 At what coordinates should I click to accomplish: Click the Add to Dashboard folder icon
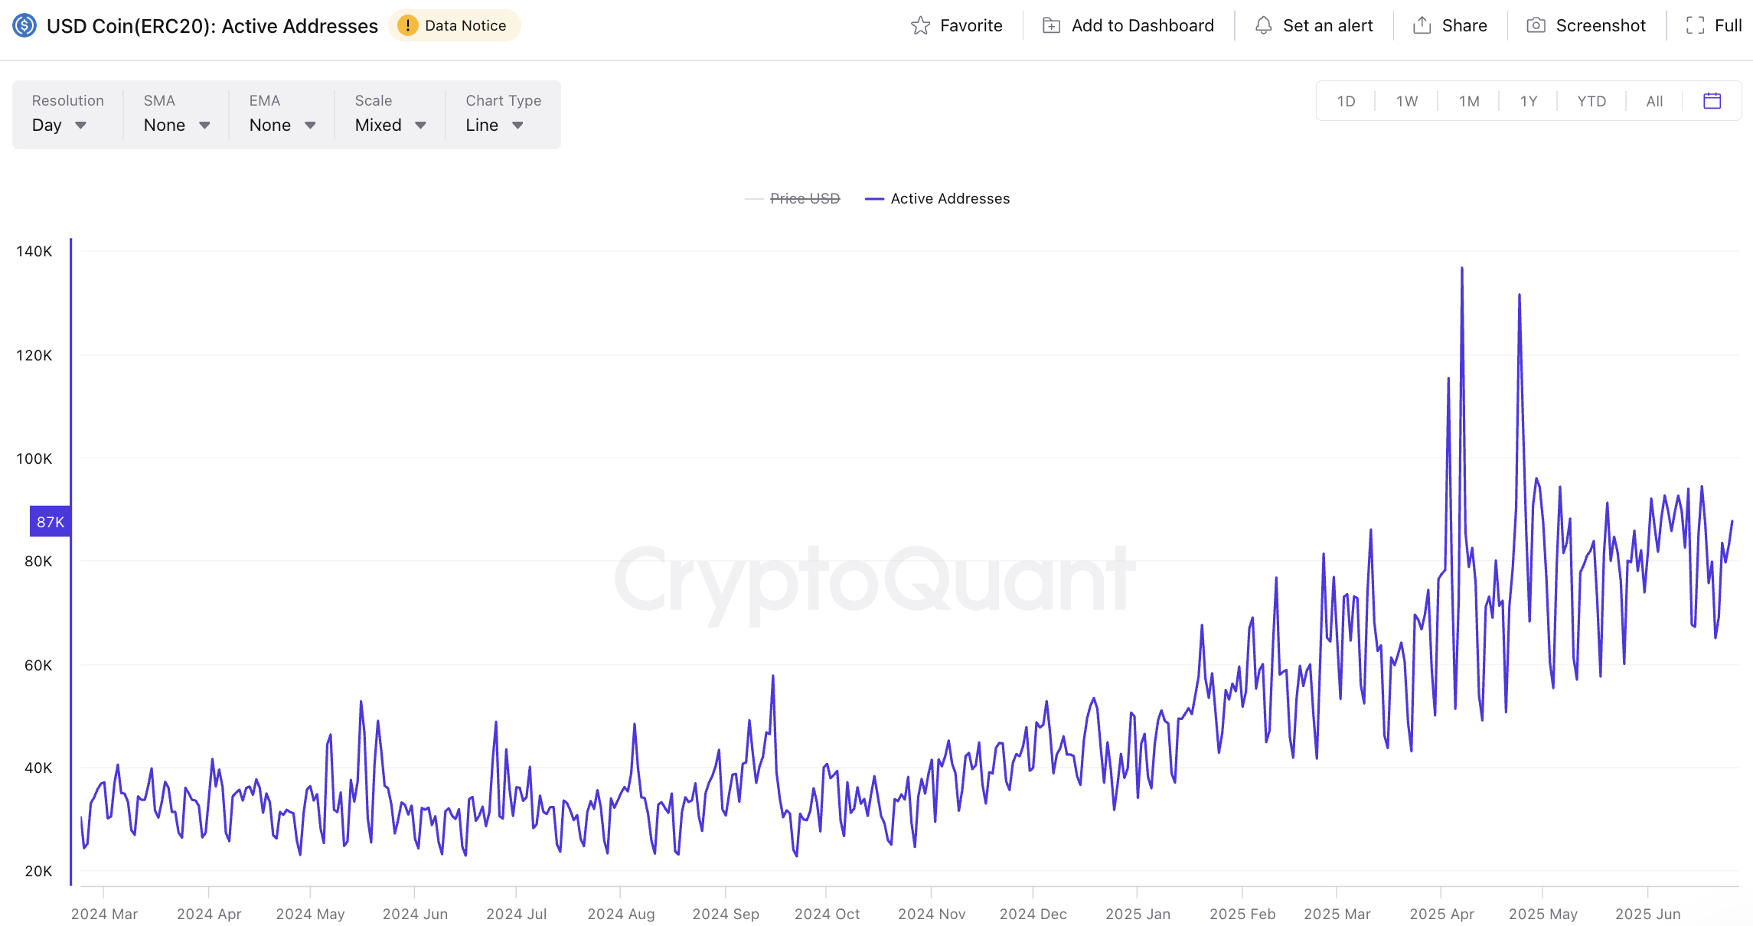tap(1052, 26)
